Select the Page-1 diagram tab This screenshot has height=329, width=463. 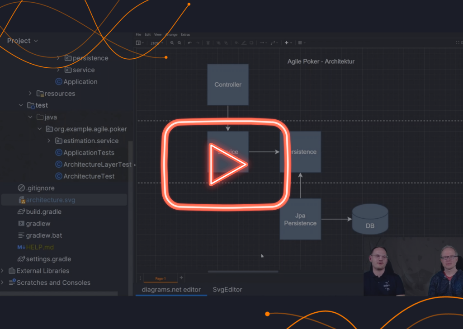coord(161,278)
